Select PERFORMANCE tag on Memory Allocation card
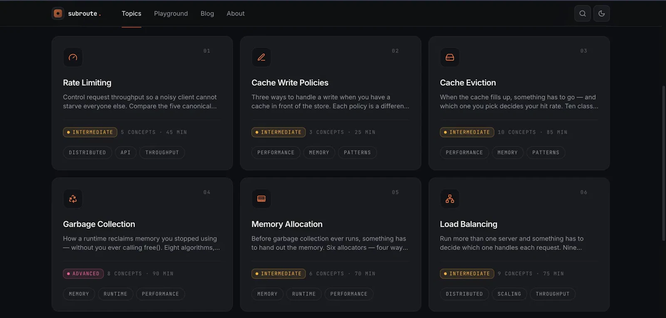The image size is (666, 318). 349,294
